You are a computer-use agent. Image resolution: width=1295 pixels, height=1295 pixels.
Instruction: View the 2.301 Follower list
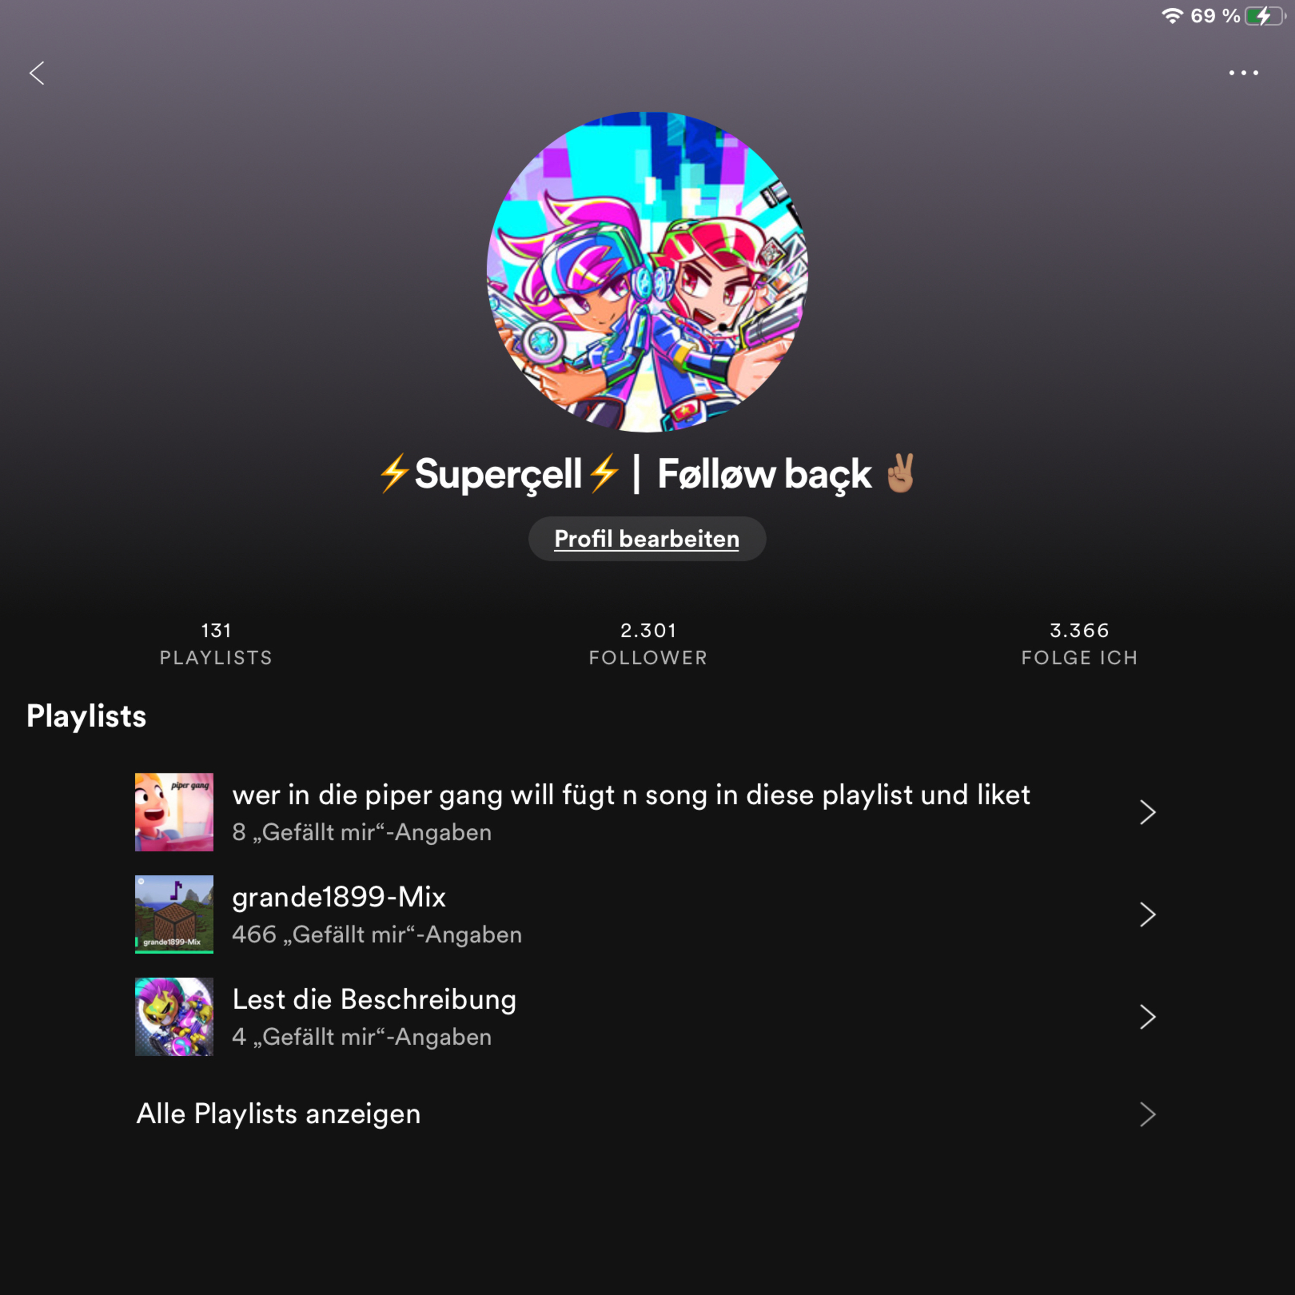tap(648, 644)
